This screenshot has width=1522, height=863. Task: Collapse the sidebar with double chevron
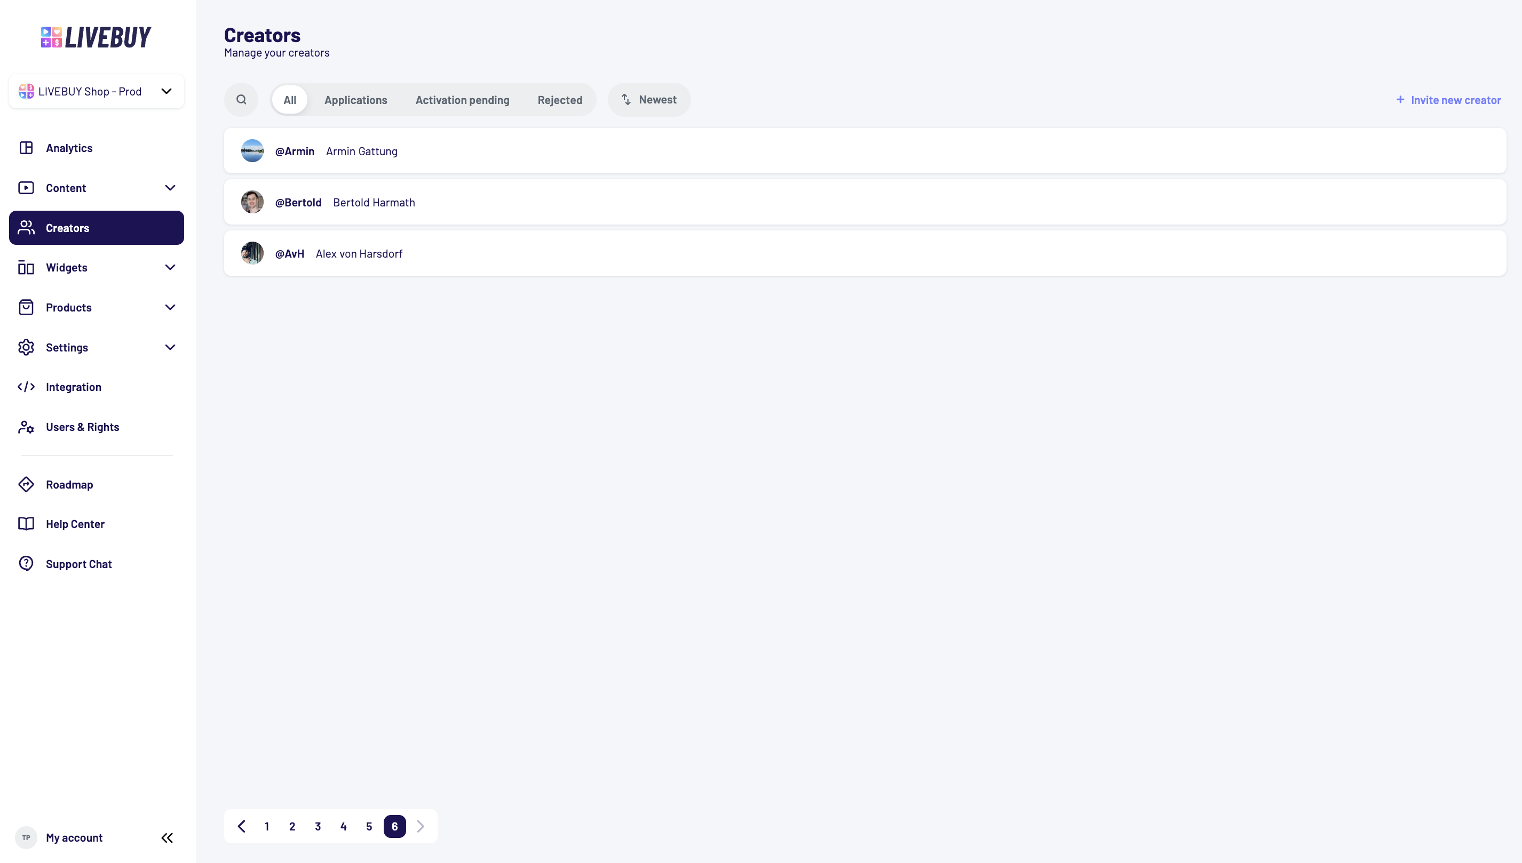[x=167, y=837]
